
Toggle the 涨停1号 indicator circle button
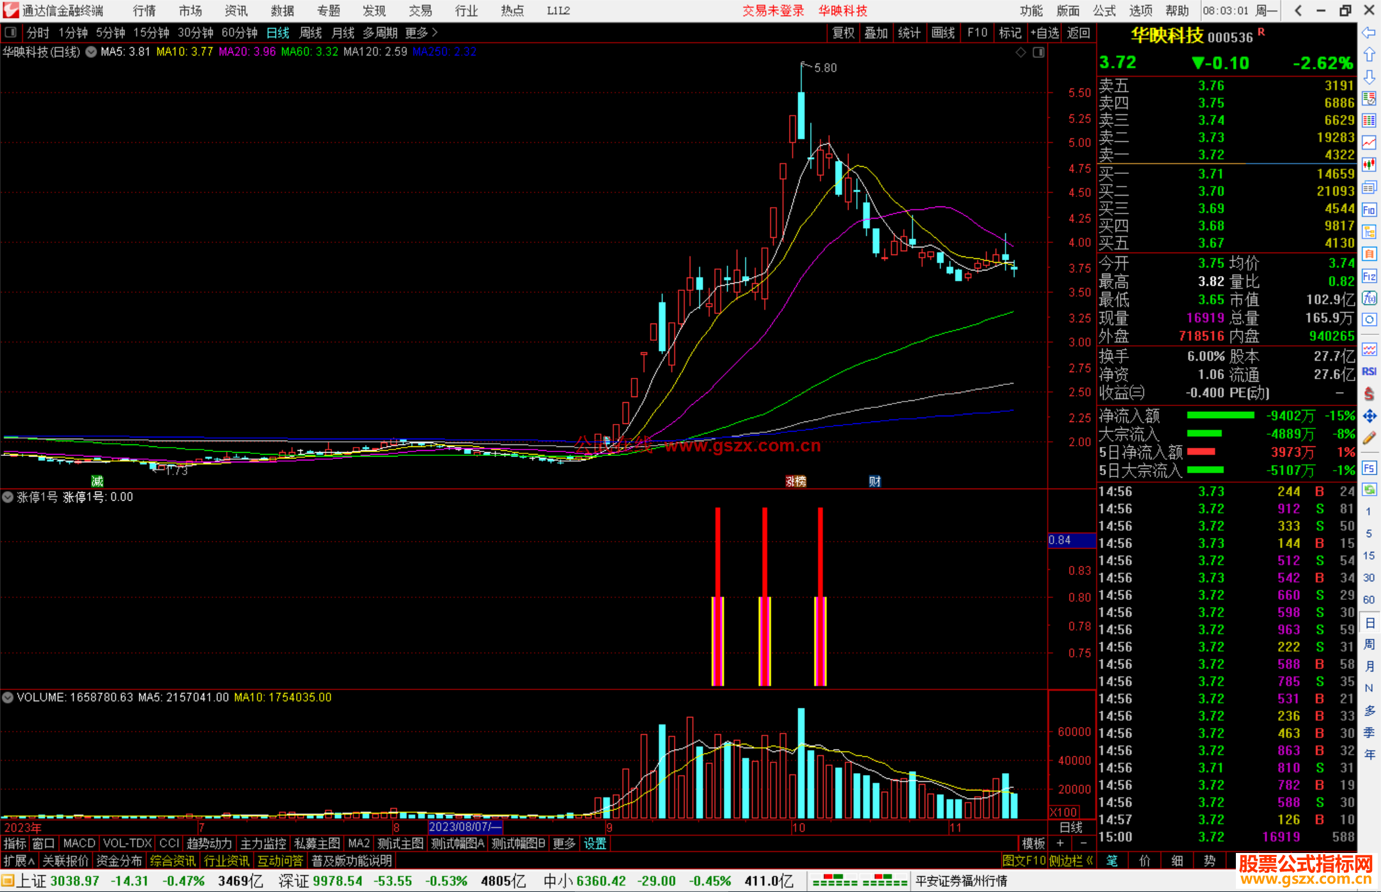tap(8, 497)
